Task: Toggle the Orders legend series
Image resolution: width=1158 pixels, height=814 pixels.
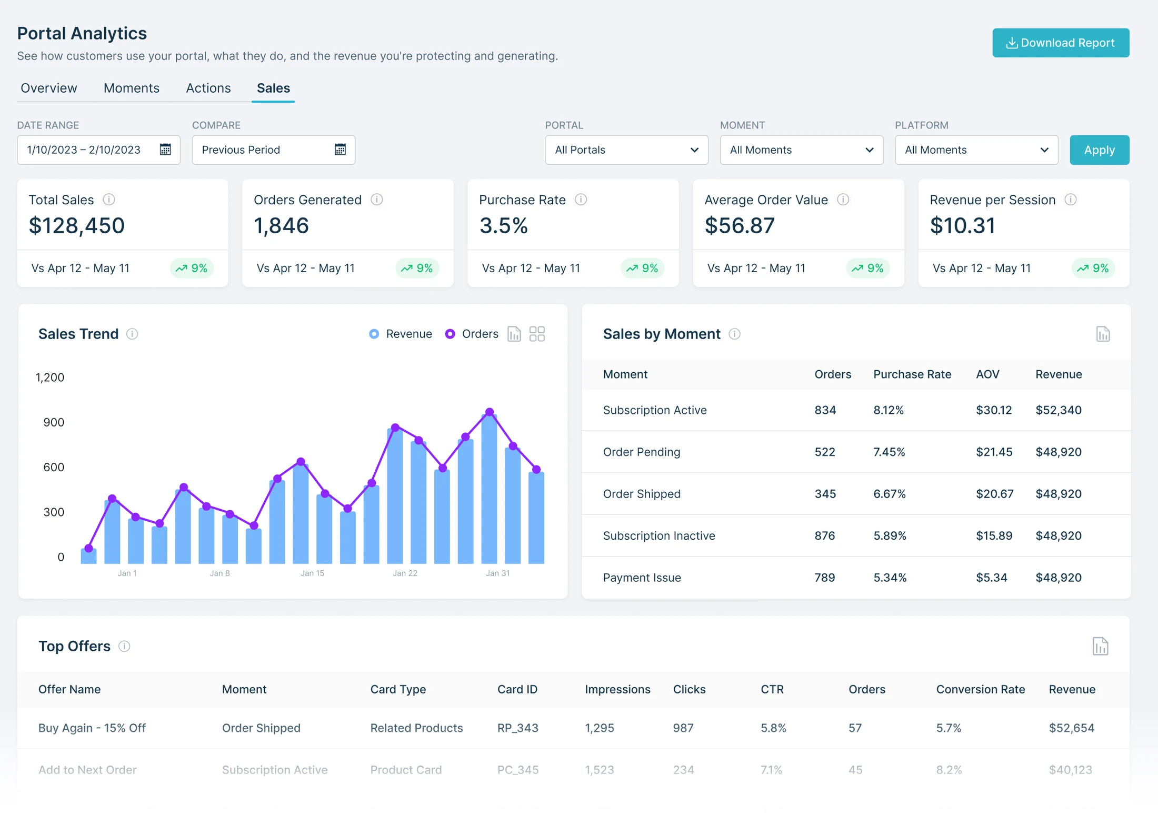Action: 472,334
